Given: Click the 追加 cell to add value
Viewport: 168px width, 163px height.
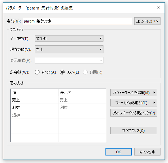Looking at the screenshot, I should click(35, 115).
